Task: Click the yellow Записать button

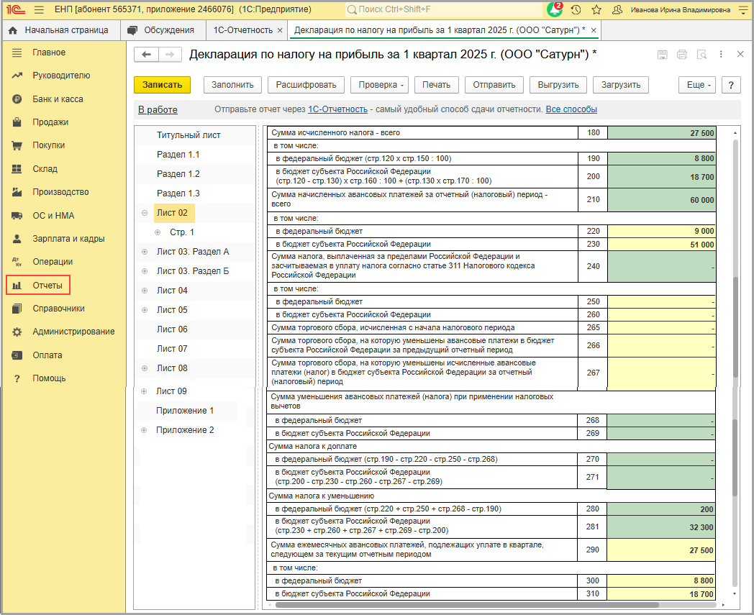Action: click(162, 85)
